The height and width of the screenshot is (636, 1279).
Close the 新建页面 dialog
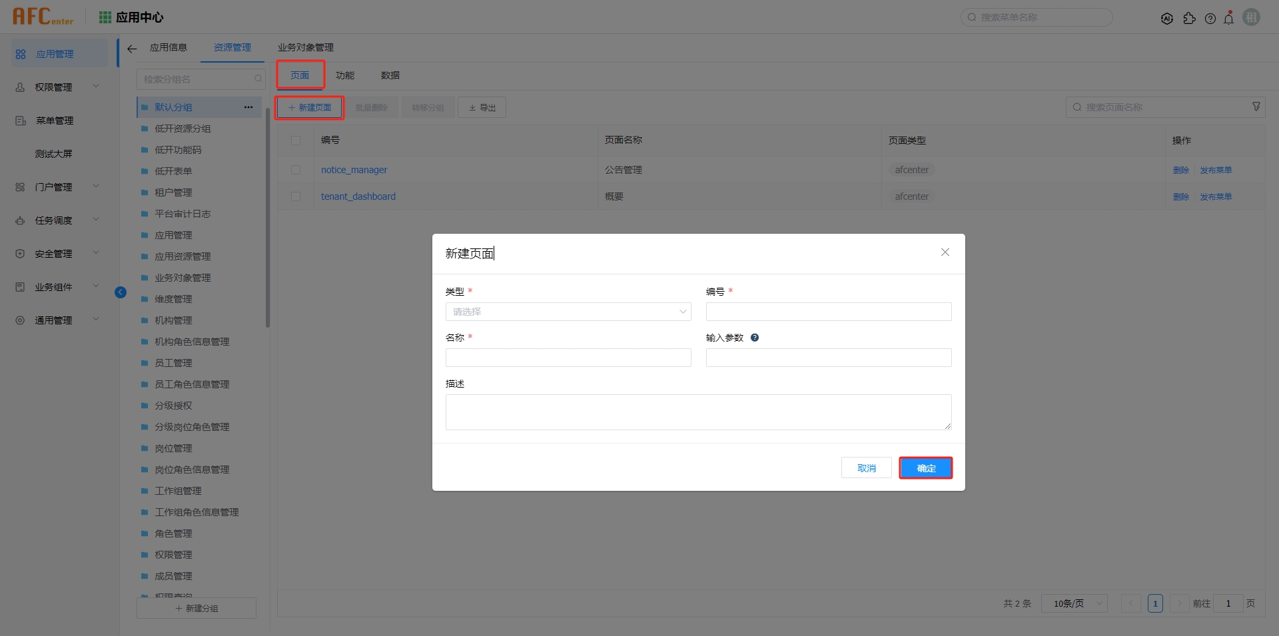(945, 252)
